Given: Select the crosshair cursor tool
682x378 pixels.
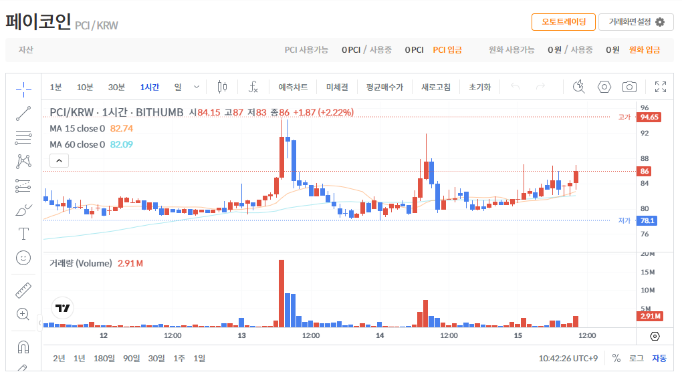Looking at the screenshot, I should point(23,88).
